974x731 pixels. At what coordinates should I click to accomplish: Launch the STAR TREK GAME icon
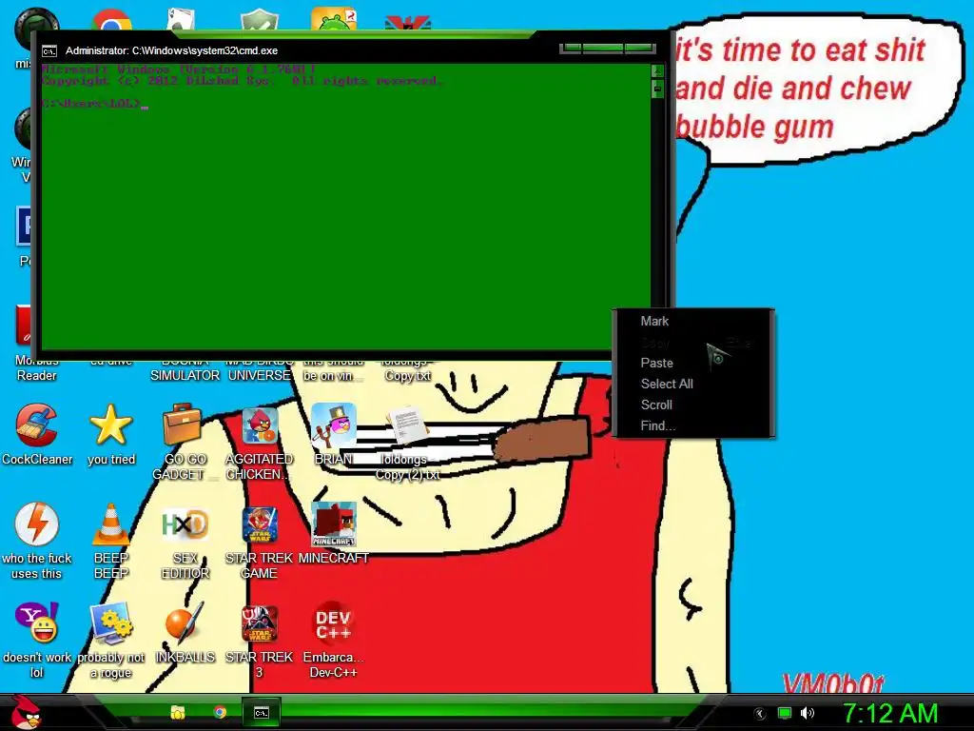[259, 524]
